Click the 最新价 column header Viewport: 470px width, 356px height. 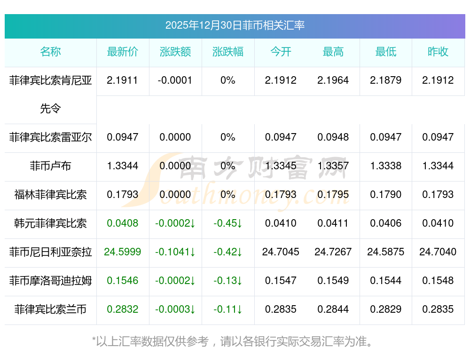[x=122, y=52]
